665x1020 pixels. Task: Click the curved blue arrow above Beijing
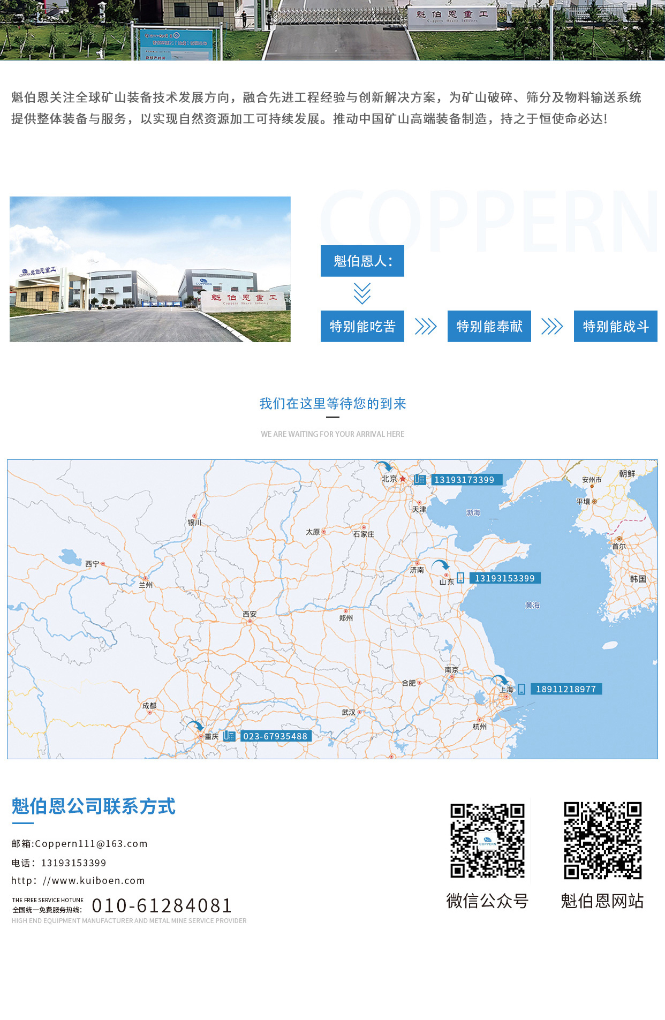pos(383,466)
